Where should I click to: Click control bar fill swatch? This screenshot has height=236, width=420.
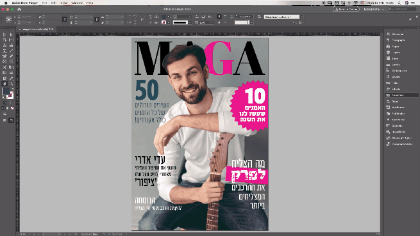(x=164, y=17)
